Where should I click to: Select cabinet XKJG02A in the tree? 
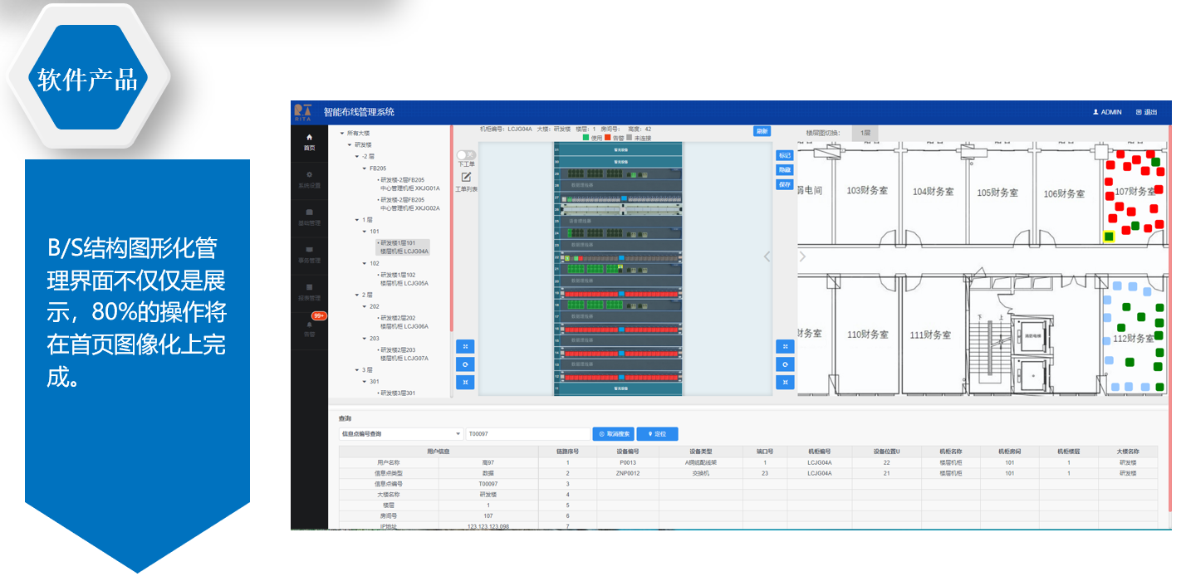point(409,204)
